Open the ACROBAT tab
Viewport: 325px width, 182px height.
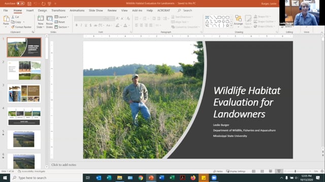pos(164,10)
